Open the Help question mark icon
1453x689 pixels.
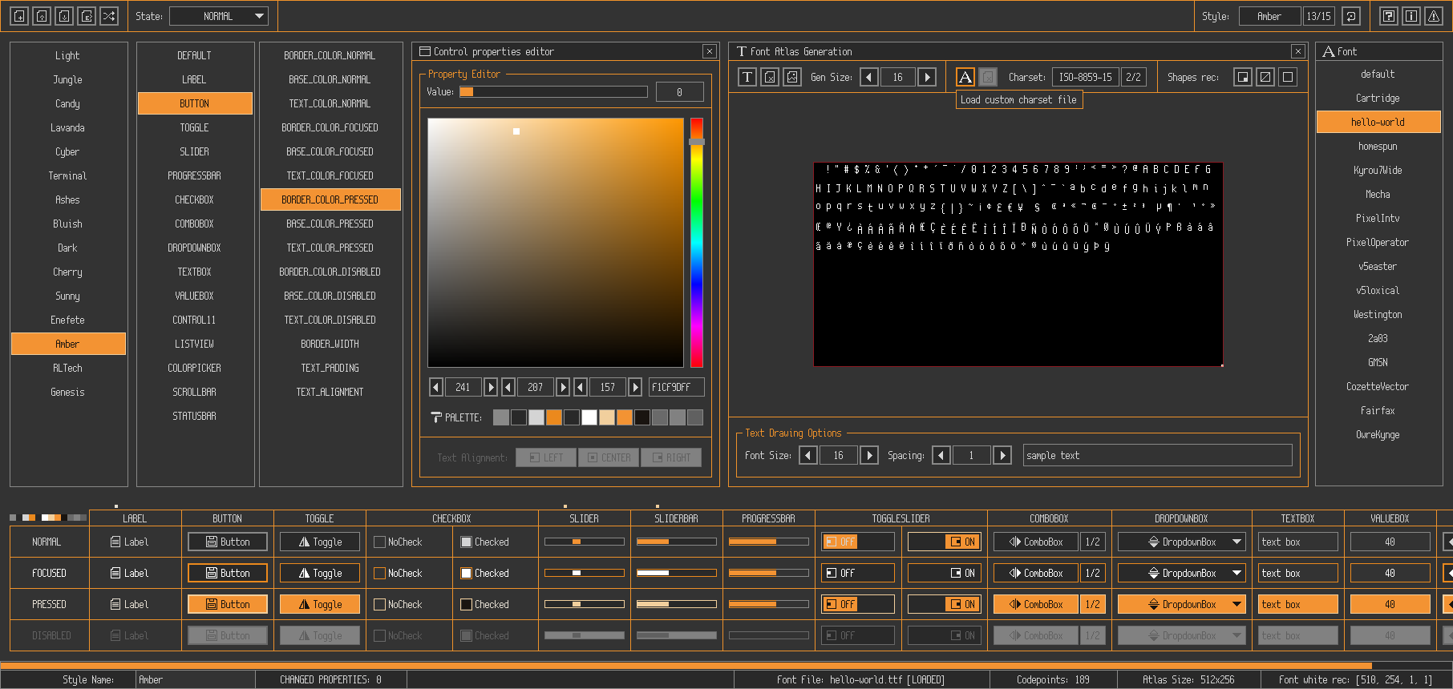point(1389,16)
